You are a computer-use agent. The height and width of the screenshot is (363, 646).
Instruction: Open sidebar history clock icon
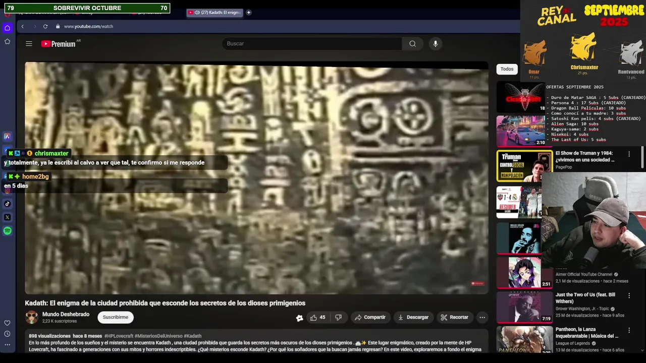(7, 334)
